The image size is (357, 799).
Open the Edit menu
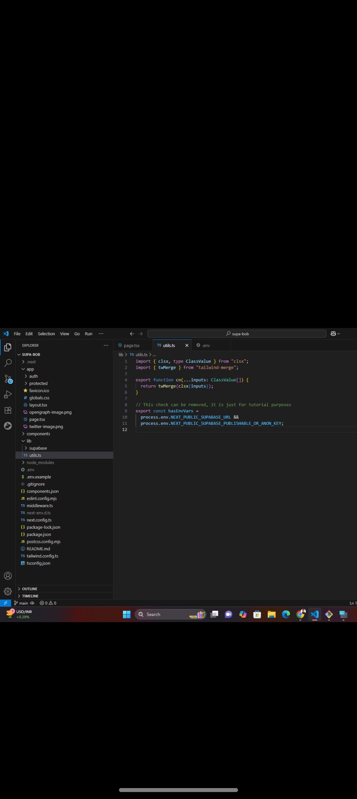(29, 334)
